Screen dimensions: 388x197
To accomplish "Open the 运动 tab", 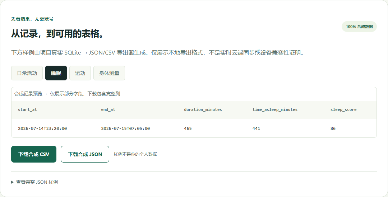I will pos(80,73).
